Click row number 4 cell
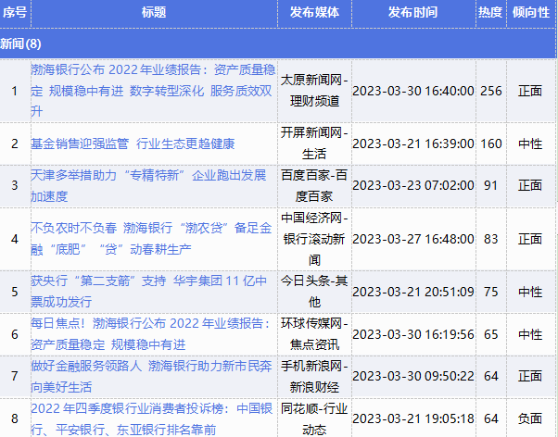This screenshot has height=437, width=558. coord(15,239)
